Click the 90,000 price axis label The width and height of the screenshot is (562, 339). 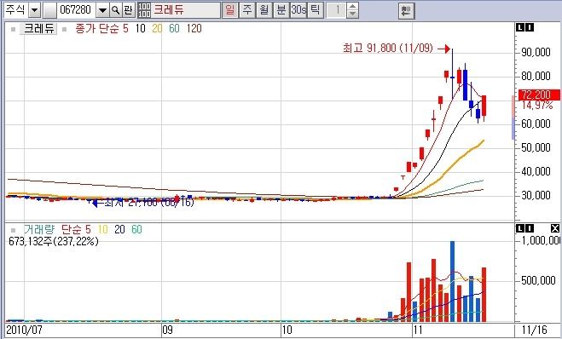tap(536, 53)
